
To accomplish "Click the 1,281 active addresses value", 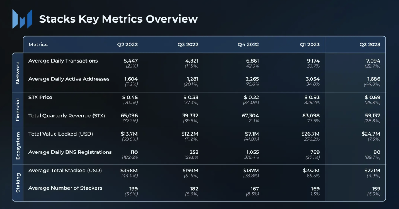I will pyautogui.click(x=192, y=79).
